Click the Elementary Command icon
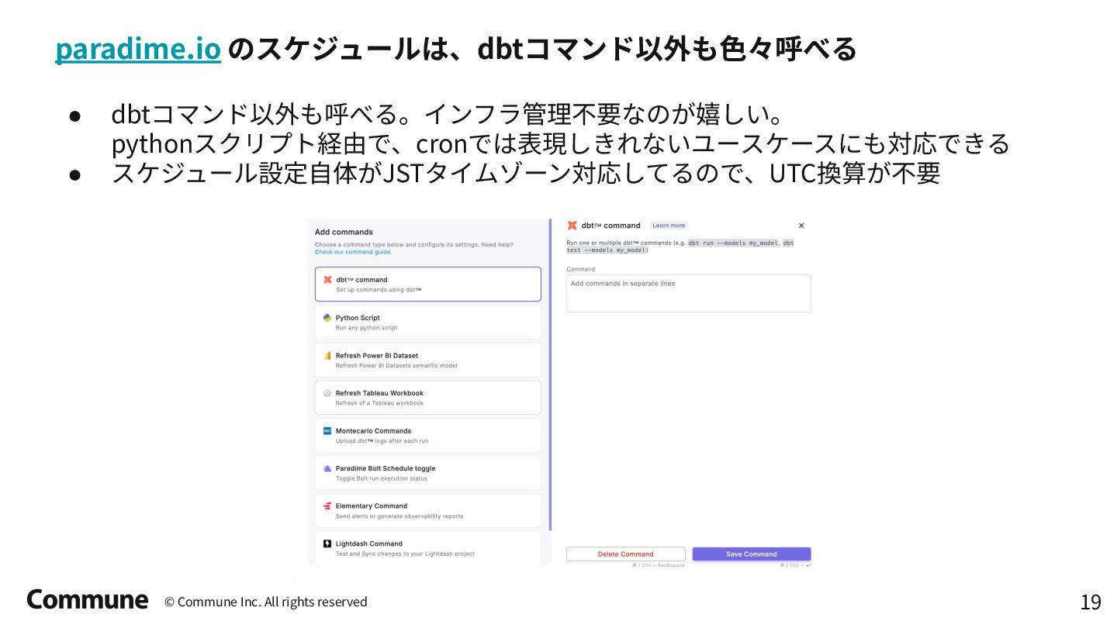The height and width of the screenshot is (628, 1117). click(327, 506)
